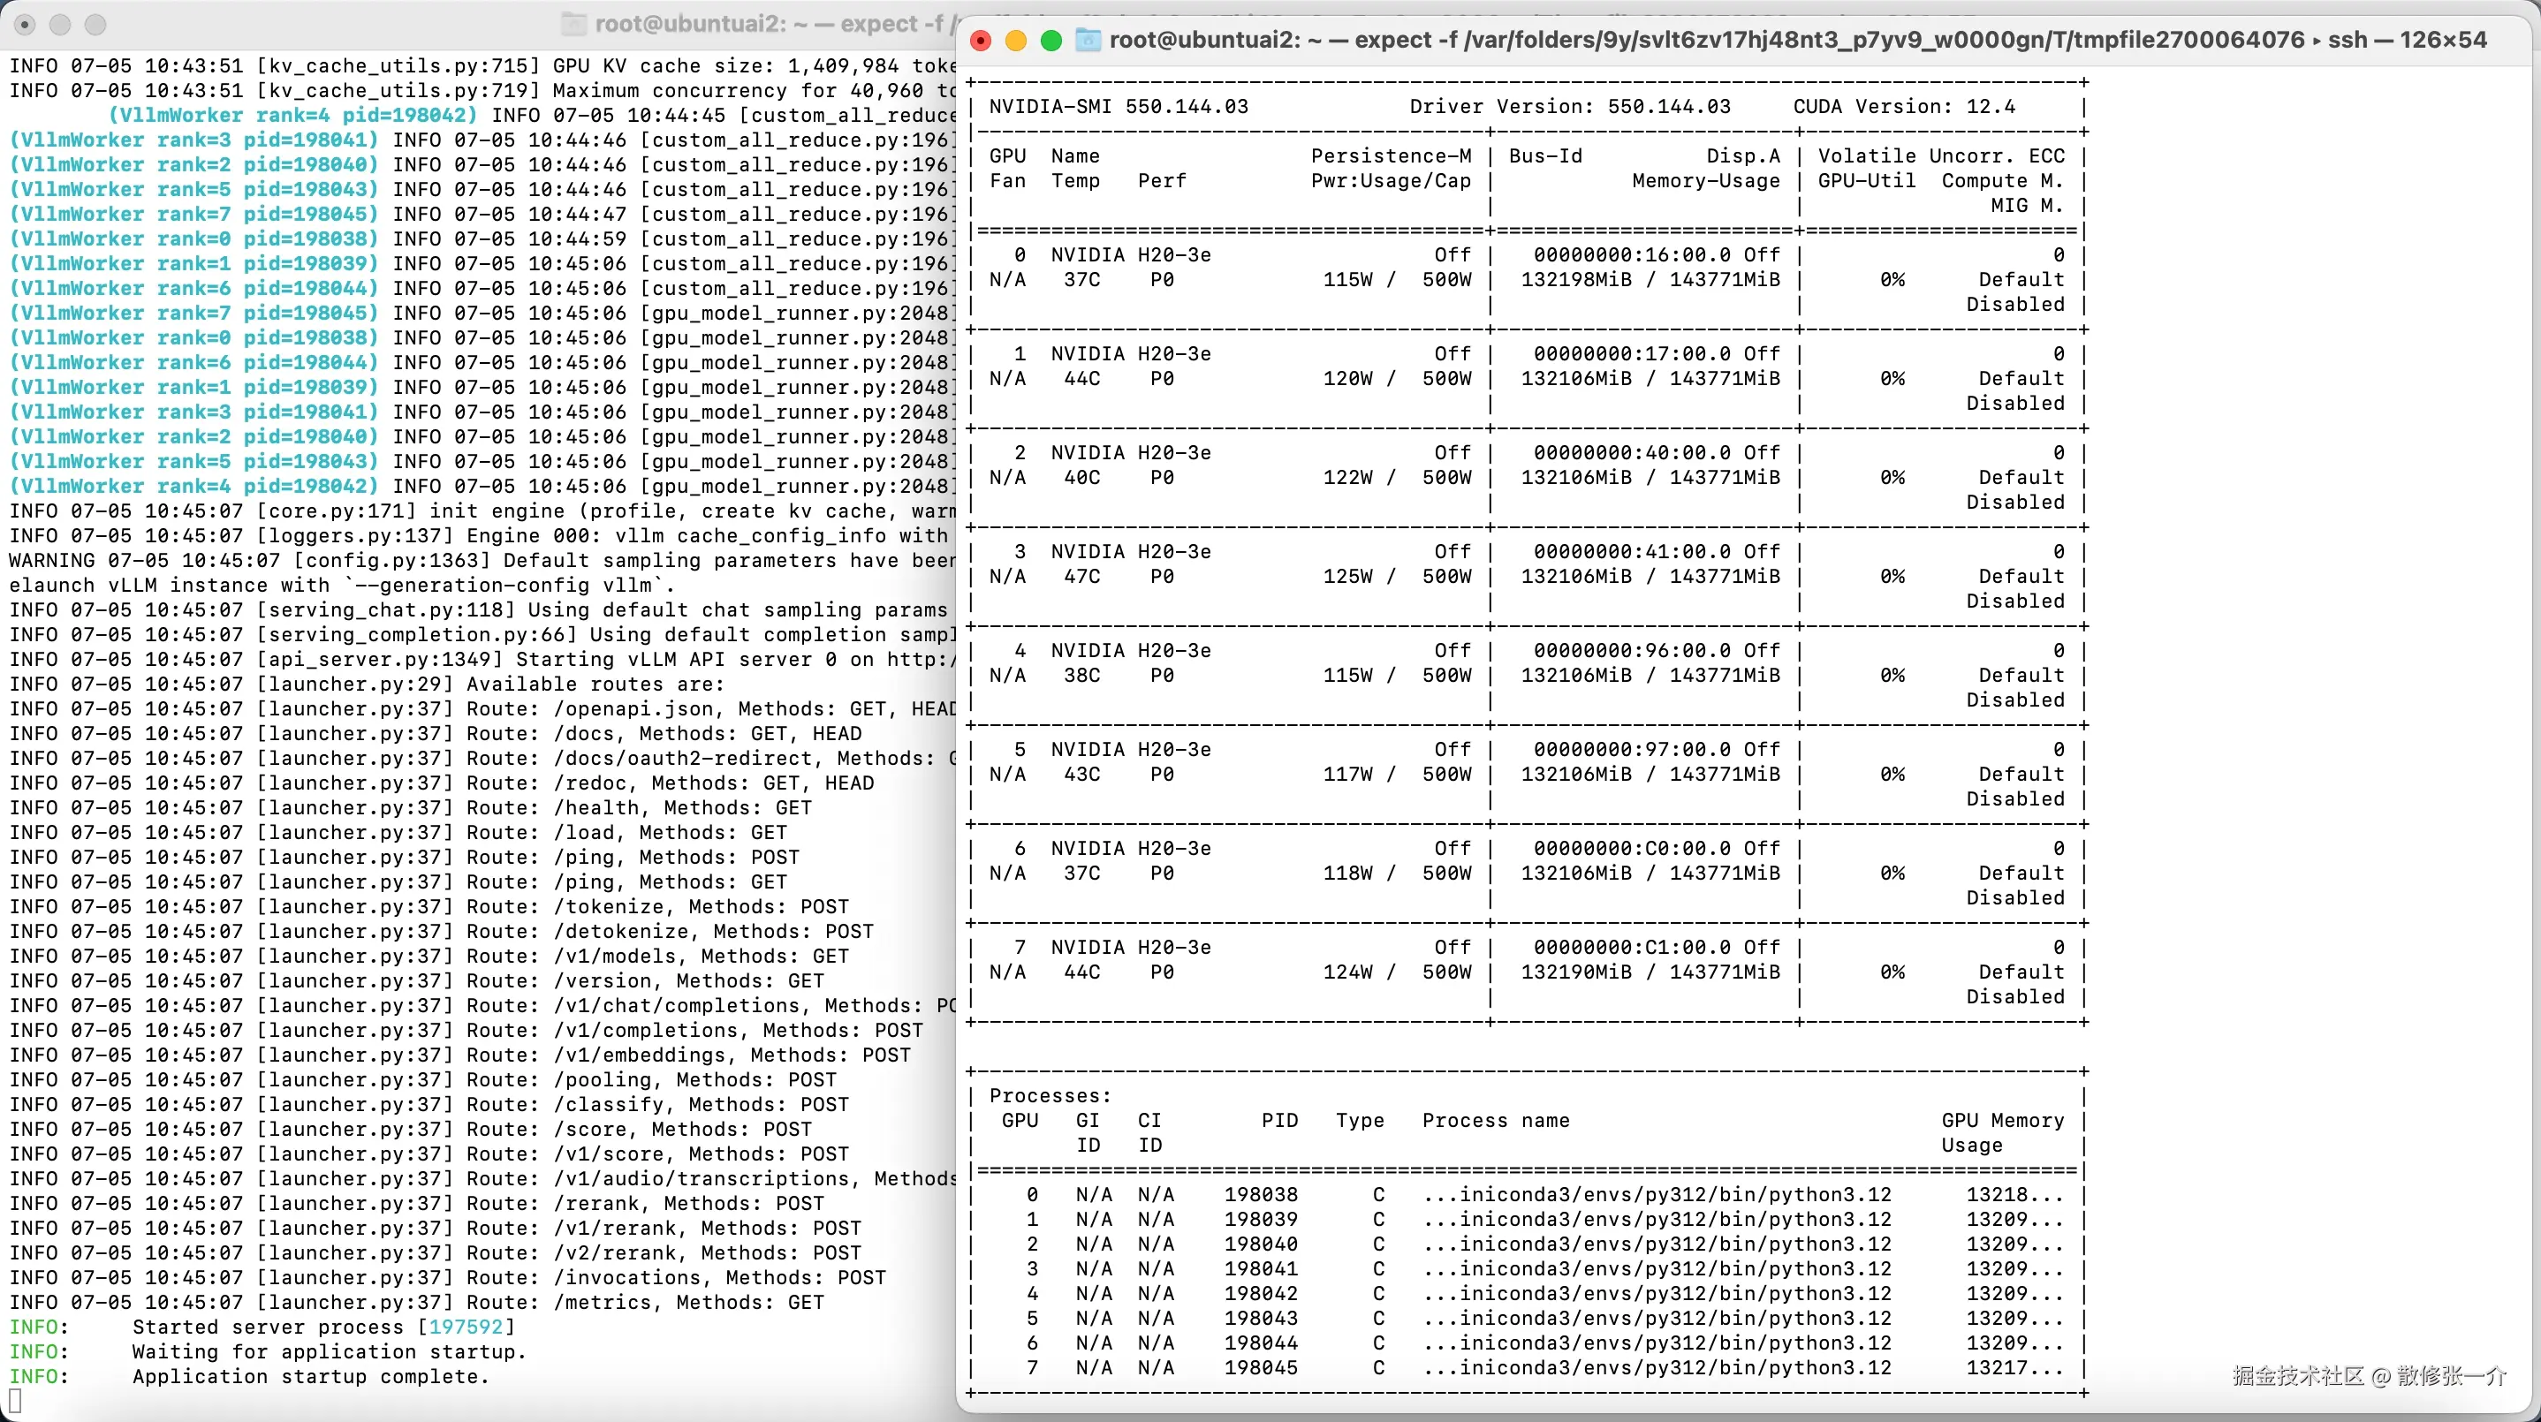Click the first gray button of background window
This screenshot has width=2541, height=1422.
tap(26, 24)
